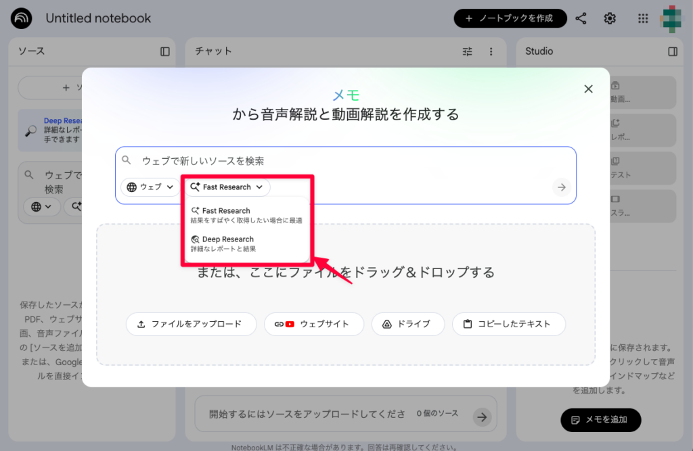Click the メモを追加 button

pos(600,420)
